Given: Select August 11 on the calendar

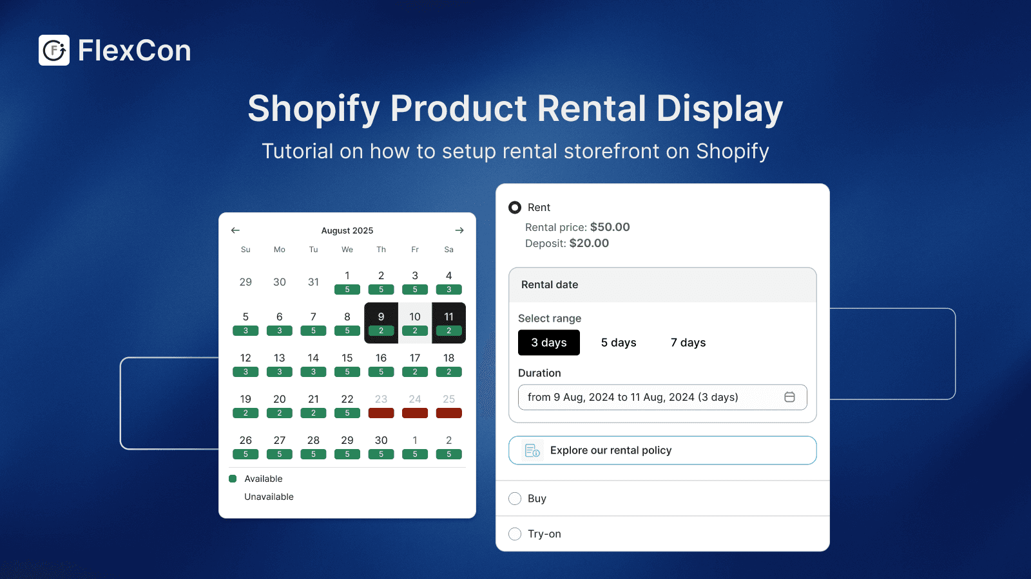Looking at the screenshot, I should point(449,323).
